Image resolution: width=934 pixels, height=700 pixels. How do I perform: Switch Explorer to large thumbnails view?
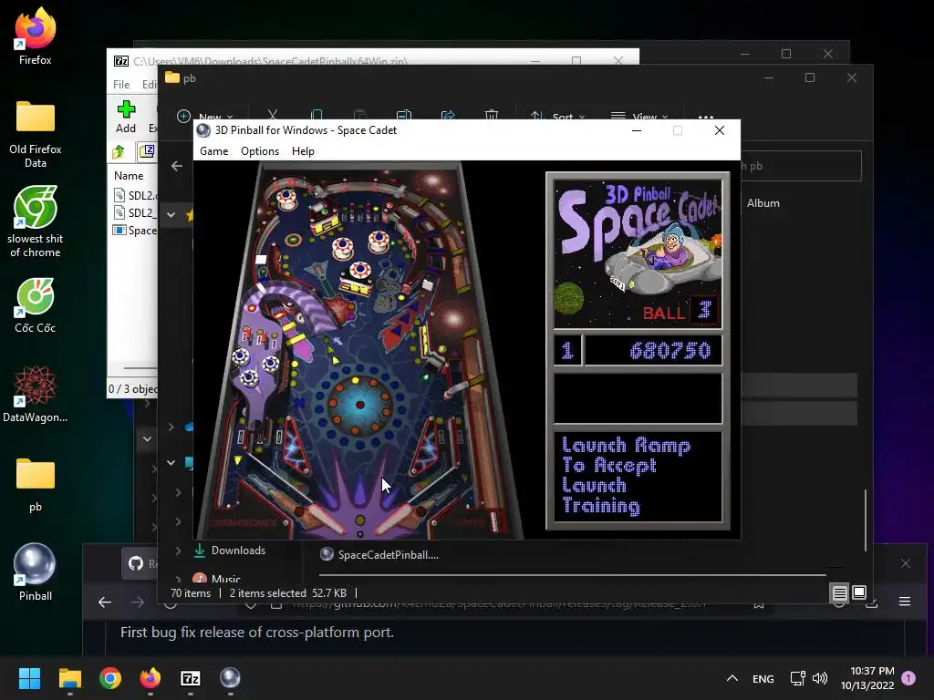(x=859, y=592)
